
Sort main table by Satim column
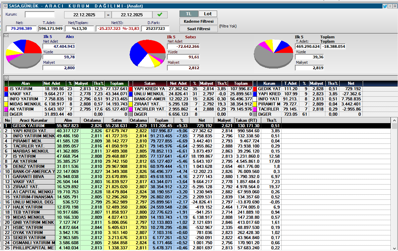coord(116,120)
